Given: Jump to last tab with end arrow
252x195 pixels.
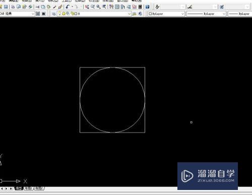Looking at the screenshot, I should tap(11, 188).
